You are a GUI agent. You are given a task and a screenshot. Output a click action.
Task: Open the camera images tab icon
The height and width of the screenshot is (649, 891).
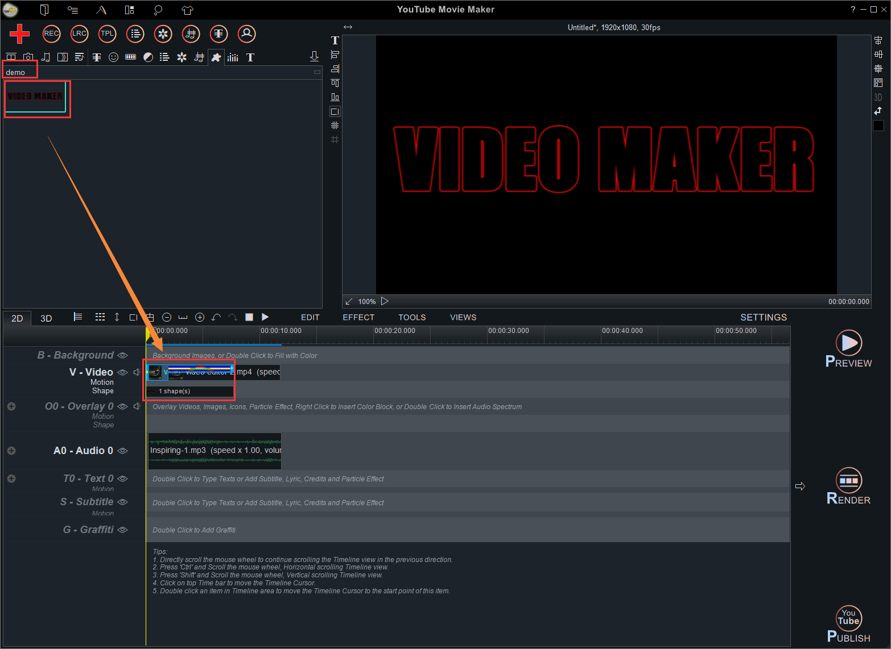tap(28, 57)
